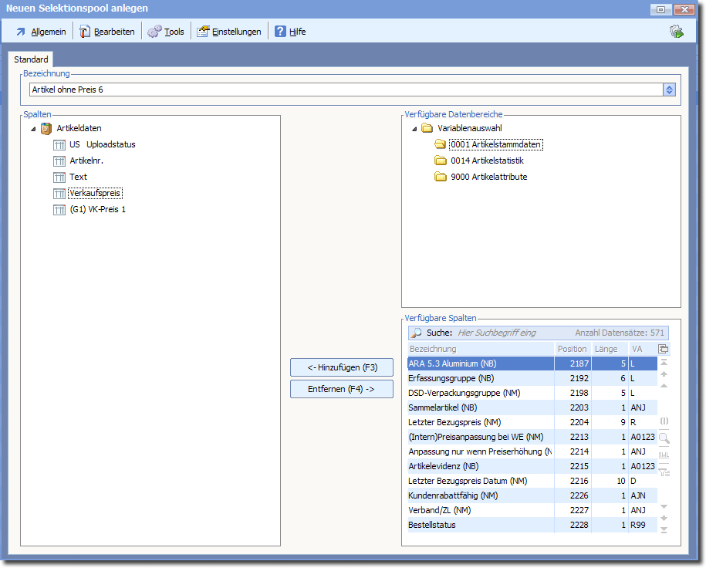Click the column icon next to (G1) VK-Preis 1
Viewport: 706px width, 568px height.
[x=59, y=210]
